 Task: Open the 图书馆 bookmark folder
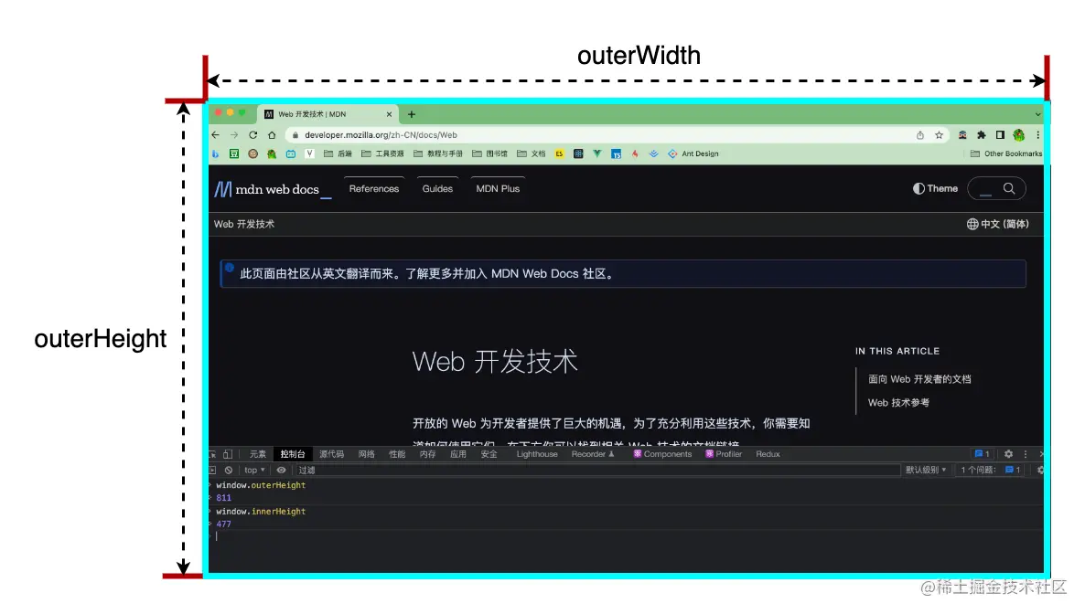coord(490,153)
